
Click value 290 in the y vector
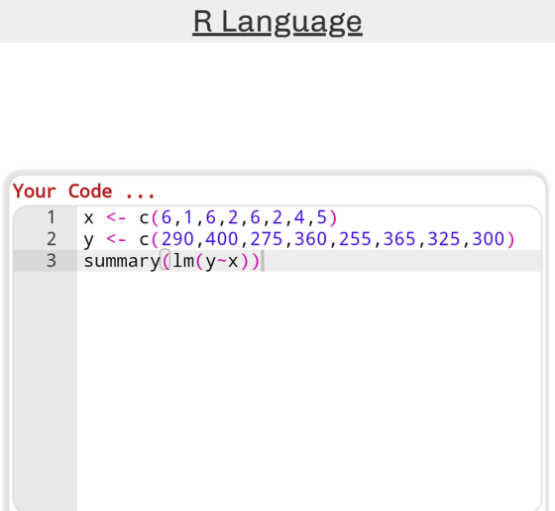point(177,239)
